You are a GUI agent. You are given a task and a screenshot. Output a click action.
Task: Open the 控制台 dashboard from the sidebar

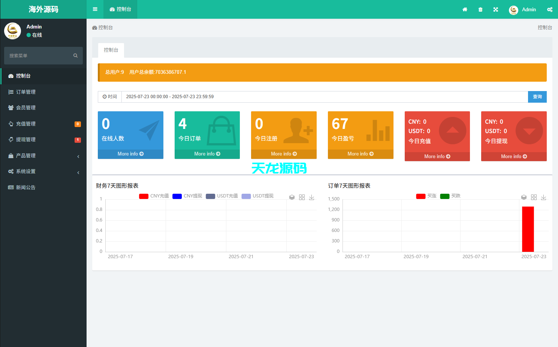22,75
